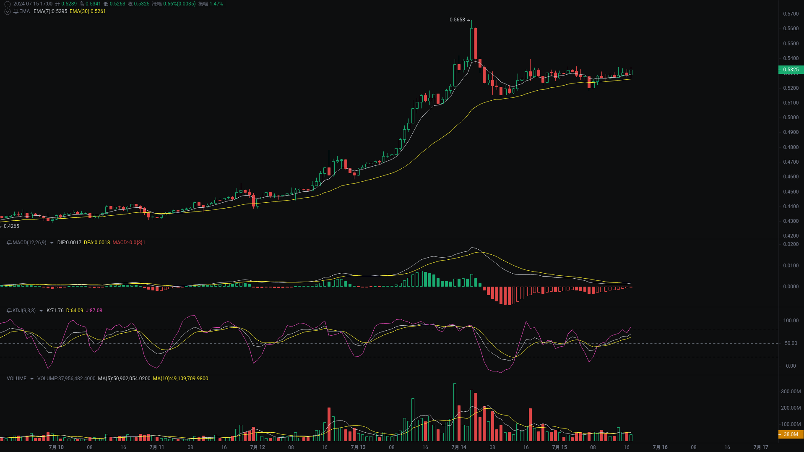
Task: Select the 7月15 date label on the time axis
Action: point(559,447)
